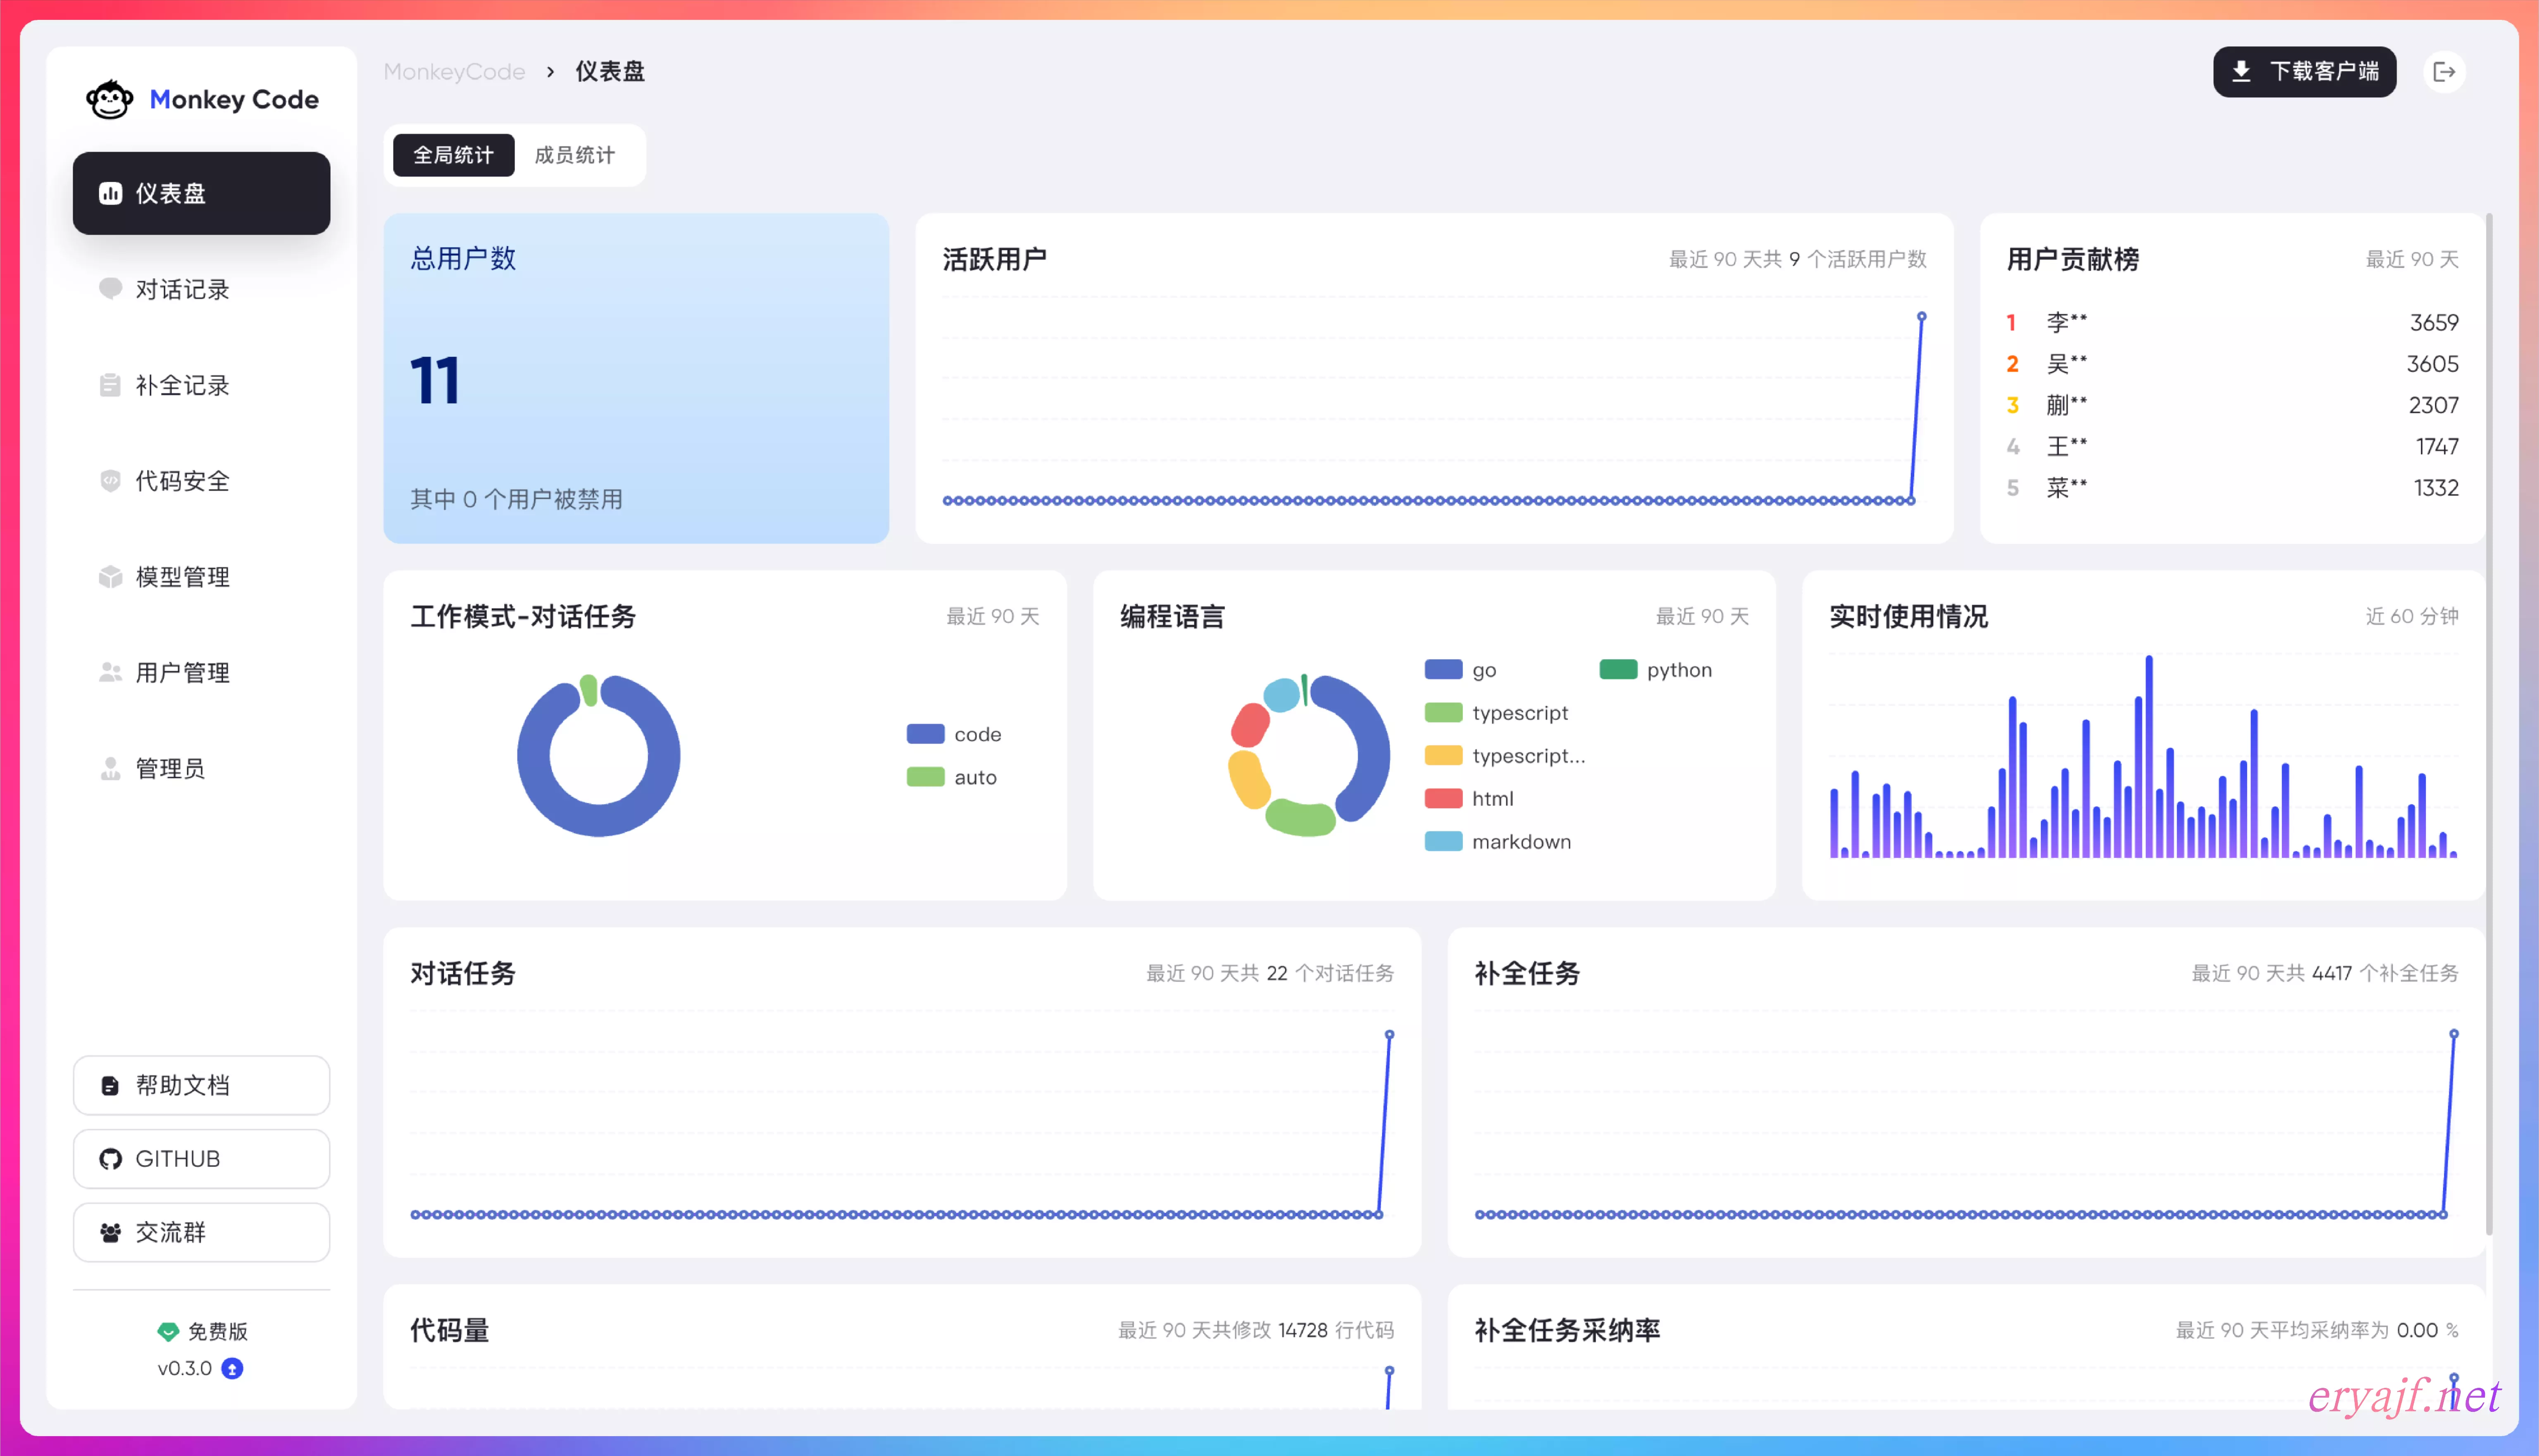Click the 补全记录 document icon
This screenshot has width=2539, height=1456.
(110, 385)
